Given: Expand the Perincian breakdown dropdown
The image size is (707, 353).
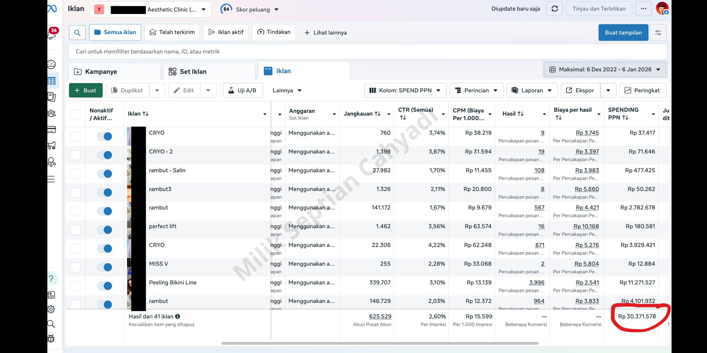Looking at the screenshot, I should tap(476, 90).
